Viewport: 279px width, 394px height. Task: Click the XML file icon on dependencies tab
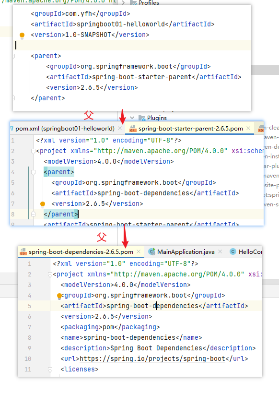(x=23, y=252)
